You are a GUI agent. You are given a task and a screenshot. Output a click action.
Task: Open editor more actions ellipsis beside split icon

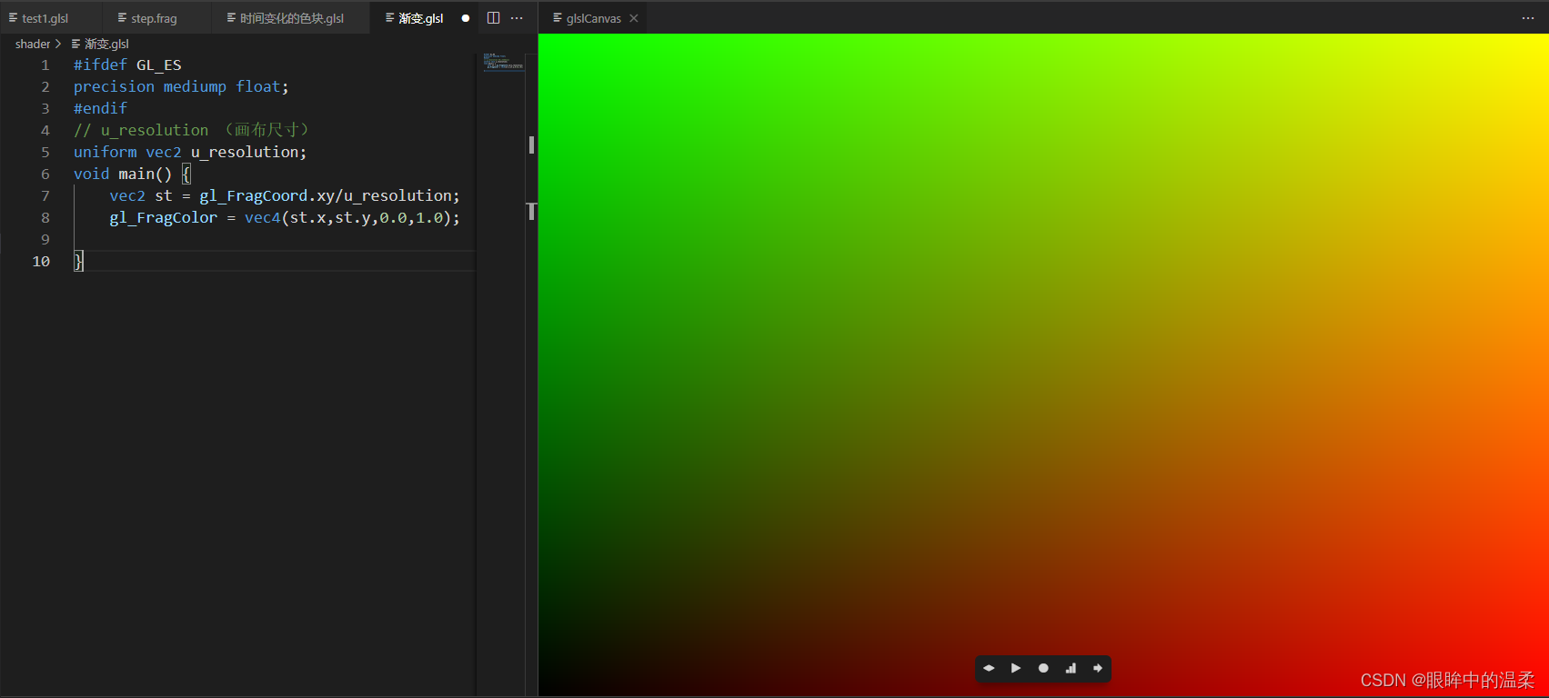[x=517, y=18]
